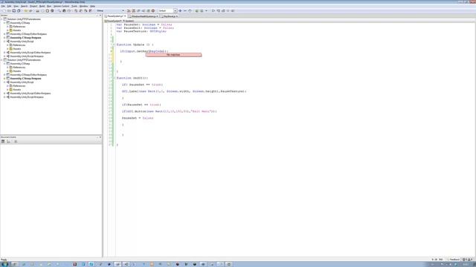476x267 pixels.
Task: Click the Feedback button in status bar
Action: click(454, 260)
